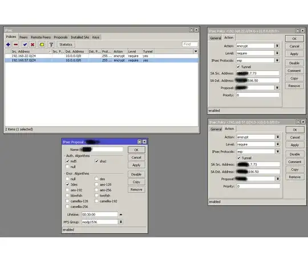Click Cancel in 192.168.57.0/24 policy window
Image resolution: width=308 pixels, height=262 pixels.
coord(295,137)
